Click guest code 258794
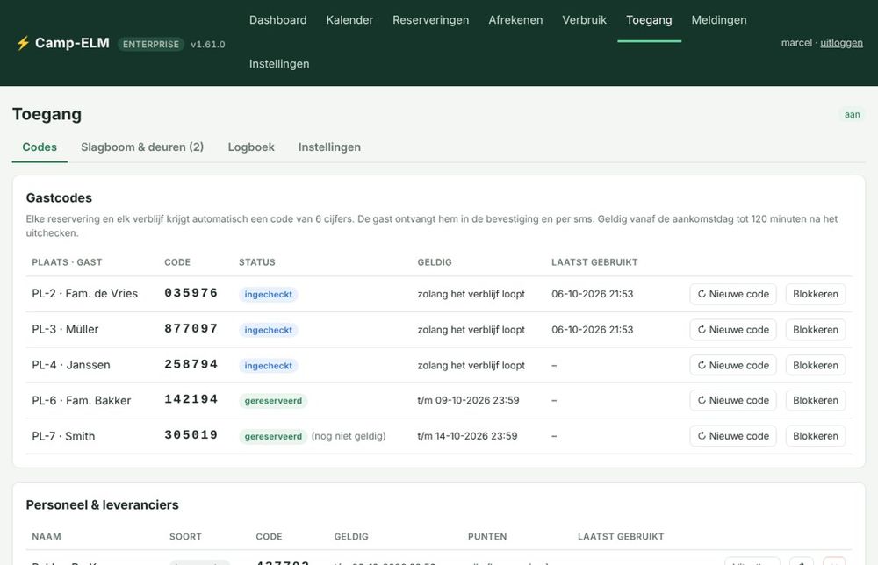The image size is (878, 565). [x=191, y=365]
